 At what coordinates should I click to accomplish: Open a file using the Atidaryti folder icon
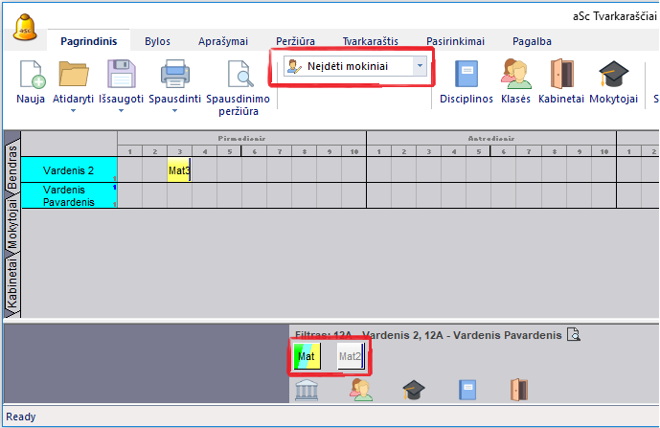(74, 77)
